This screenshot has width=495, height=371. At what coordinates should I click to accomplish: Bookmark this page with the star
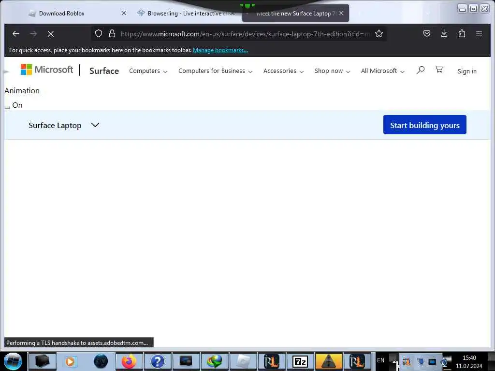click(x=379, y=33)
